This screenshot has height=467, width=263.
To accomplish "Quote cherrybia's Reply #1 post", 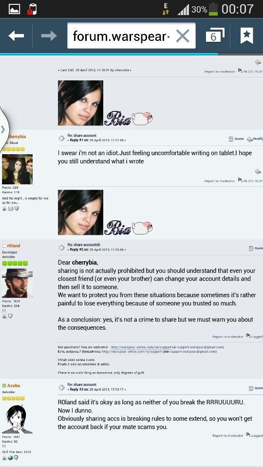I will (x=236, y=139).
